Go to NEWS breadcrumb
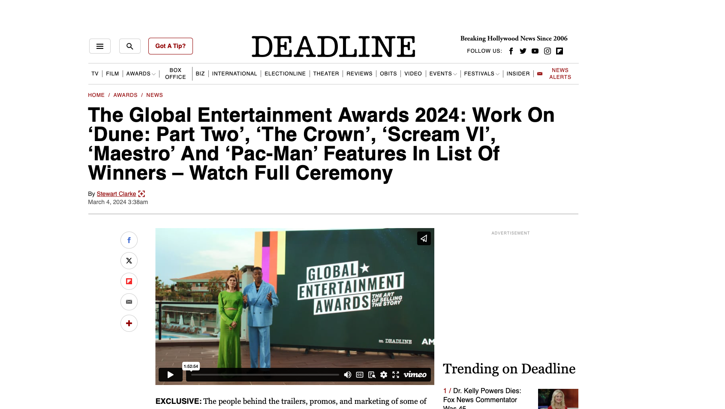The height and width of the screenshot is (409, 725). click(x=154, y=95)
